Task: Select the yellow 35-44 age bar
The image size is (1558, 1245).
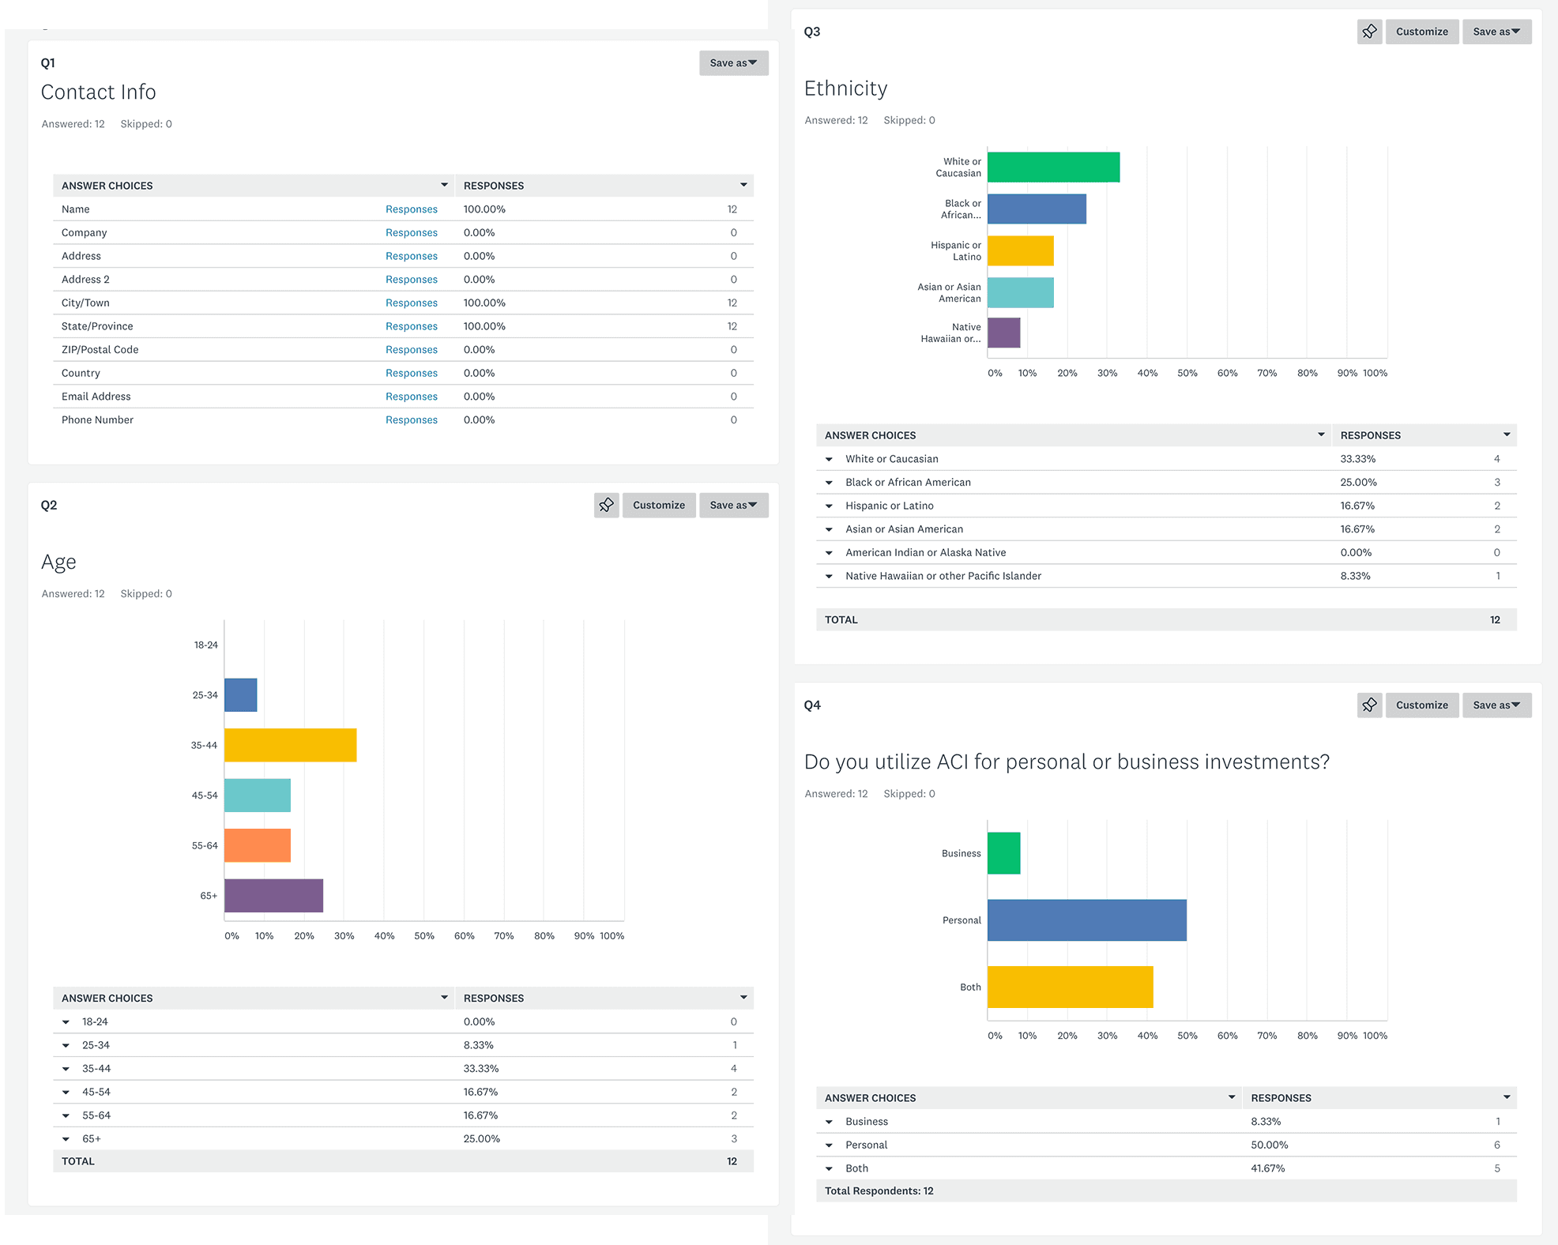Action: point(291,745)
